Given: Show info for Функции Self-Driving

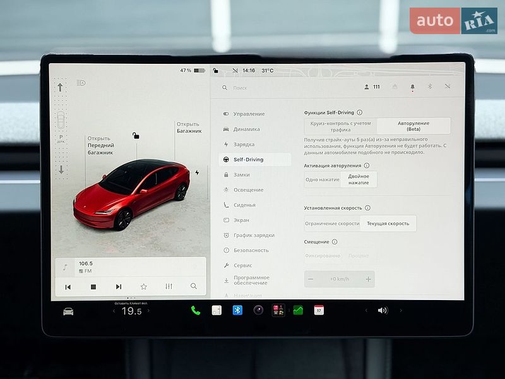Looking at the screenshot, I should pyautogui.click(x=360, y=112).
